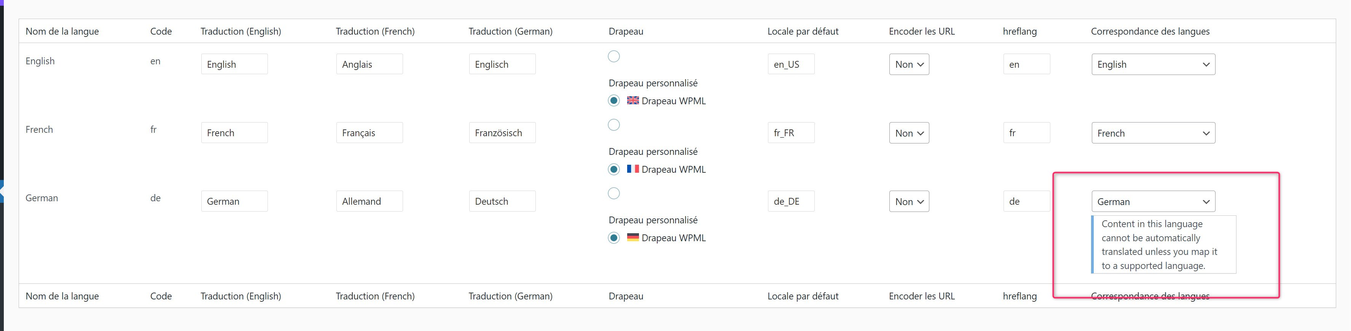
Task: Click the locale field containing 'en_US'
Action: click(791, 64)
